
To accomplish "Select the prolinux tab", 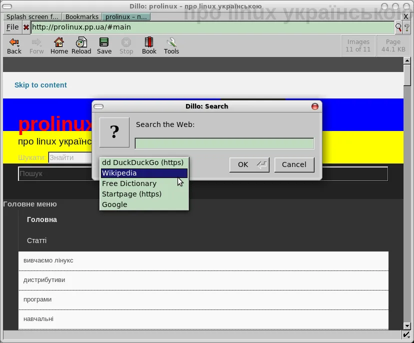I will [126, 16].
